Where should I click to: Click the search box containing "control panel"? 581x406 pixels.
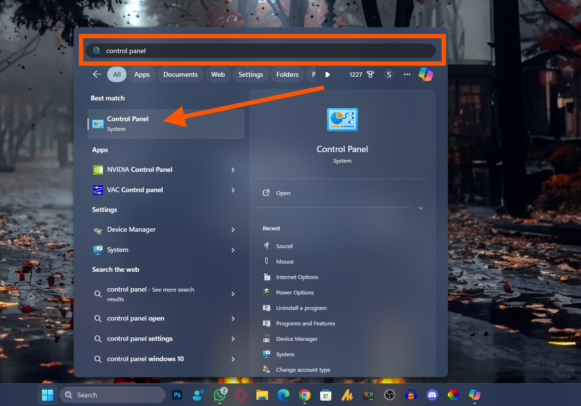[x=261, y=51]
